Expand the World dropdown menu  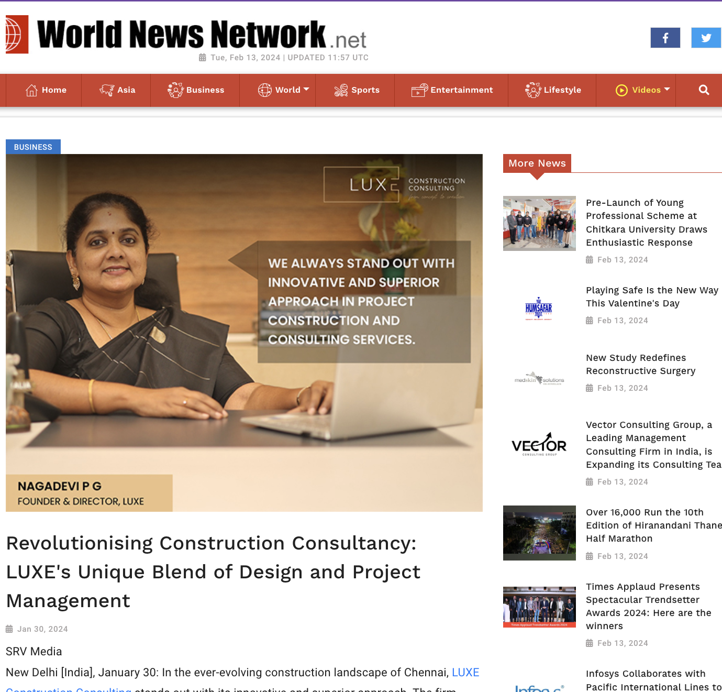pyautogui.click(x=283, y=90)
